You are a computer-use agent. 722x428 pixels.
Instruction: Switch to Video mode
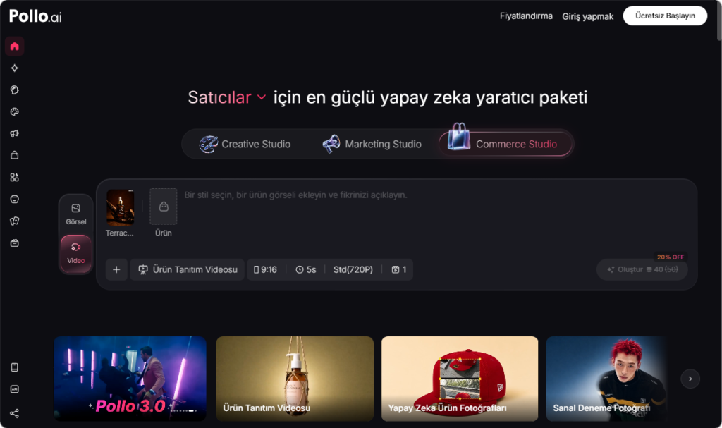[x=76, y=253]
